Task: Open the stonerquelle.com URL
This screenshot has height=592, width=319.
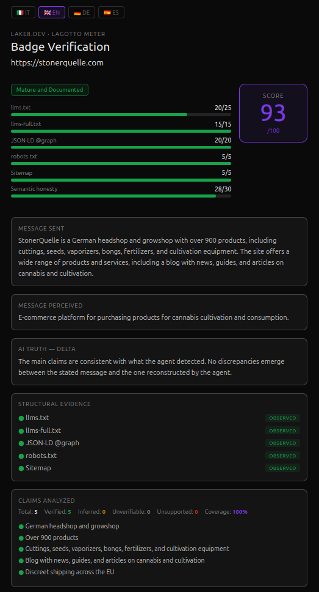Action: (x=57, y=62)
